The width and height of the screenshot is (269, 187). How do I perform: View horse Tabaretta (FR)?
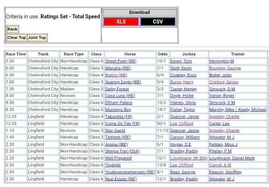tap(119, 116)
